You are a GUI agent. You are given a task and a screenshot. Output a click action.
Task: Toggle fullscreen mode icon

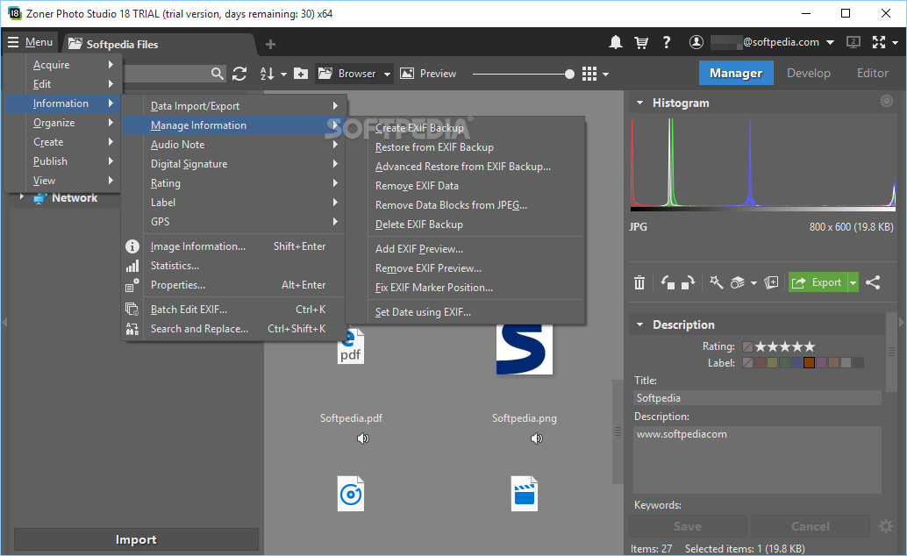coord(879,42)
